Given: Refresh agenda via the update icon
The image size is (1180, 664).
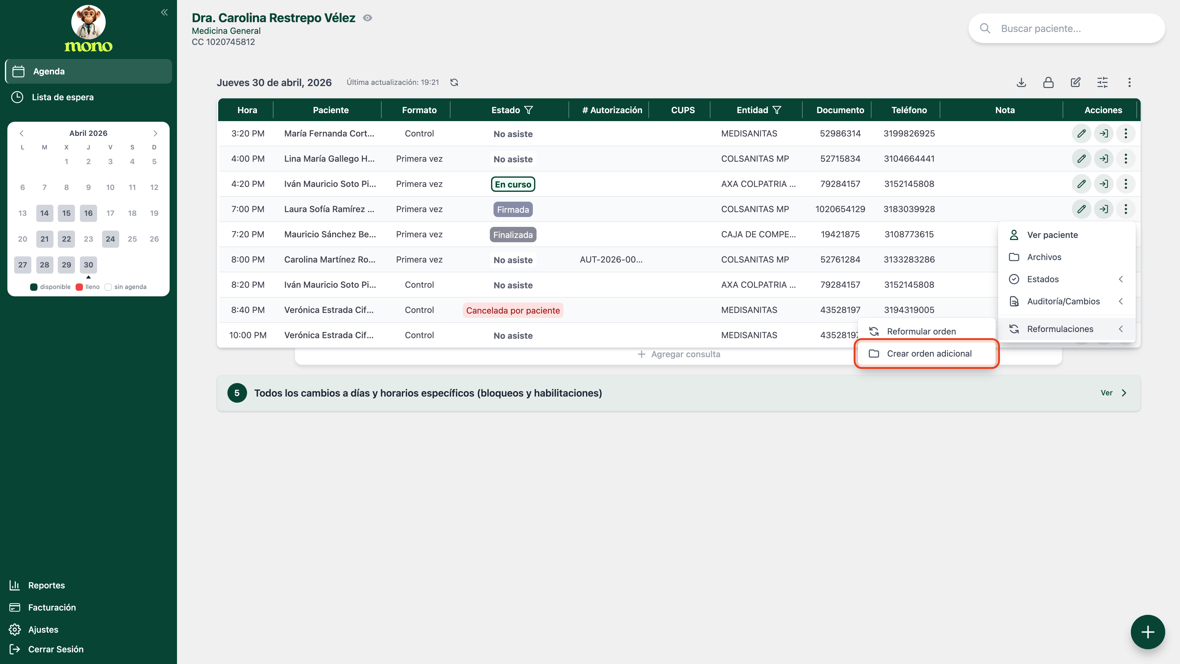Looking at the screenshot, I should (454, 82).
